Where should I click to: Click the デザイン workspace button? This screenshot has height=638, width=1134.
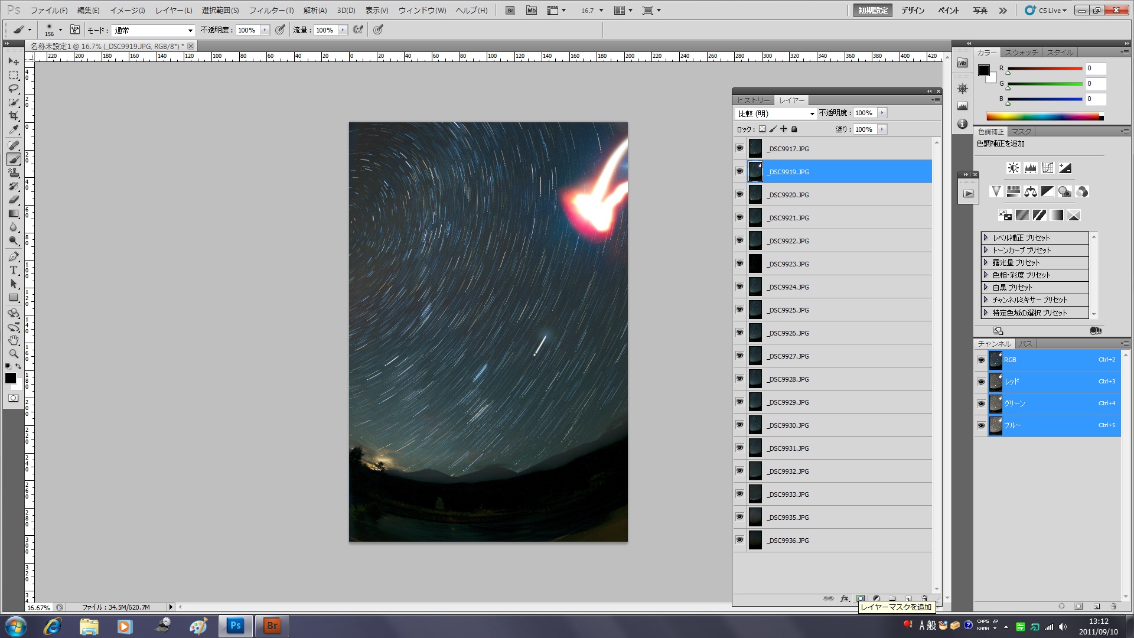[x=913, y=11]
